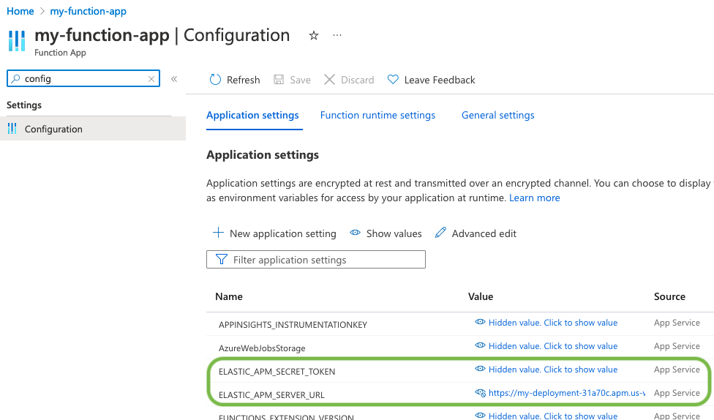Select Configuration in the Settings sidebar
The width and height of the screenshot is (714, 420).
tap(53, 129)
